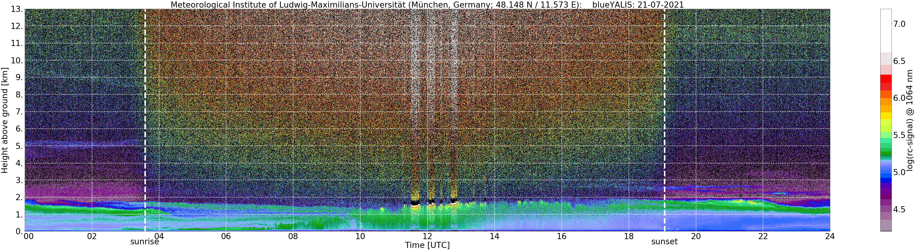The height and width of the screenshot is (251, 916).
Task: Click the colorbar tick label '6.5'
Action: [x=899, y=61]
